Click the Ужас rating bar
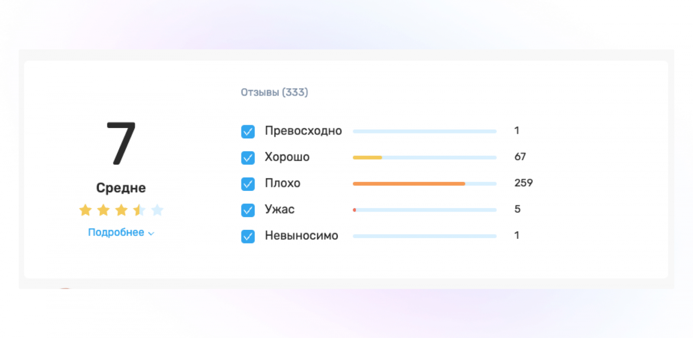Viewport: 693px width, 338px height. [x=424, y=210]
